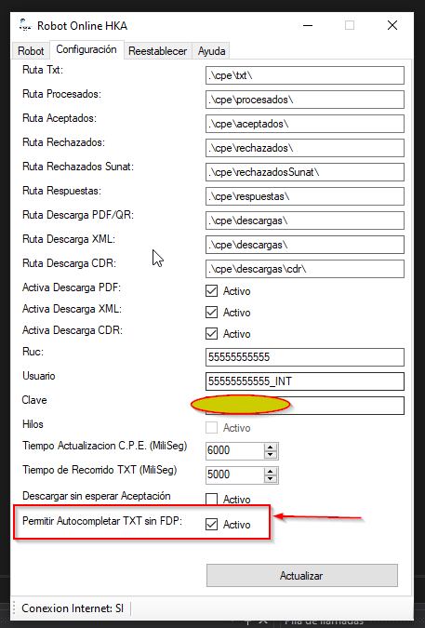Enable Descargar sin esperar Aceptación checkbox

click(x=211, y=499)
